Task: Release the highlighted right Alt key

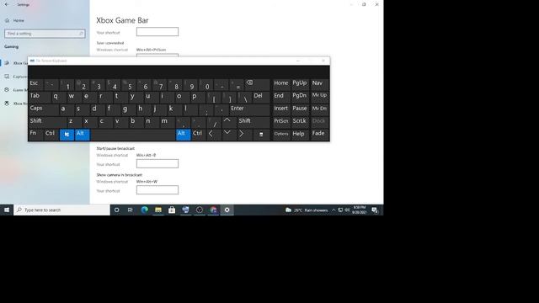Action: pyautogui.click(x=184, y=135)
